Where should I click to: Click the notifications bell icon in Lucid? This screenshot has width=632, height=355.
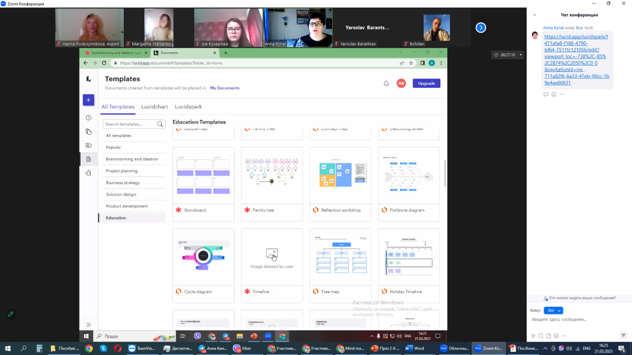point(386,83)
